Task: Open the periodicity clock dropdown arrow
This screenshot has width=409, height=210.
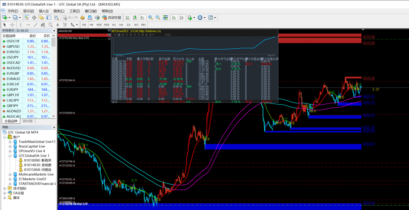Action: coord(205,17)
